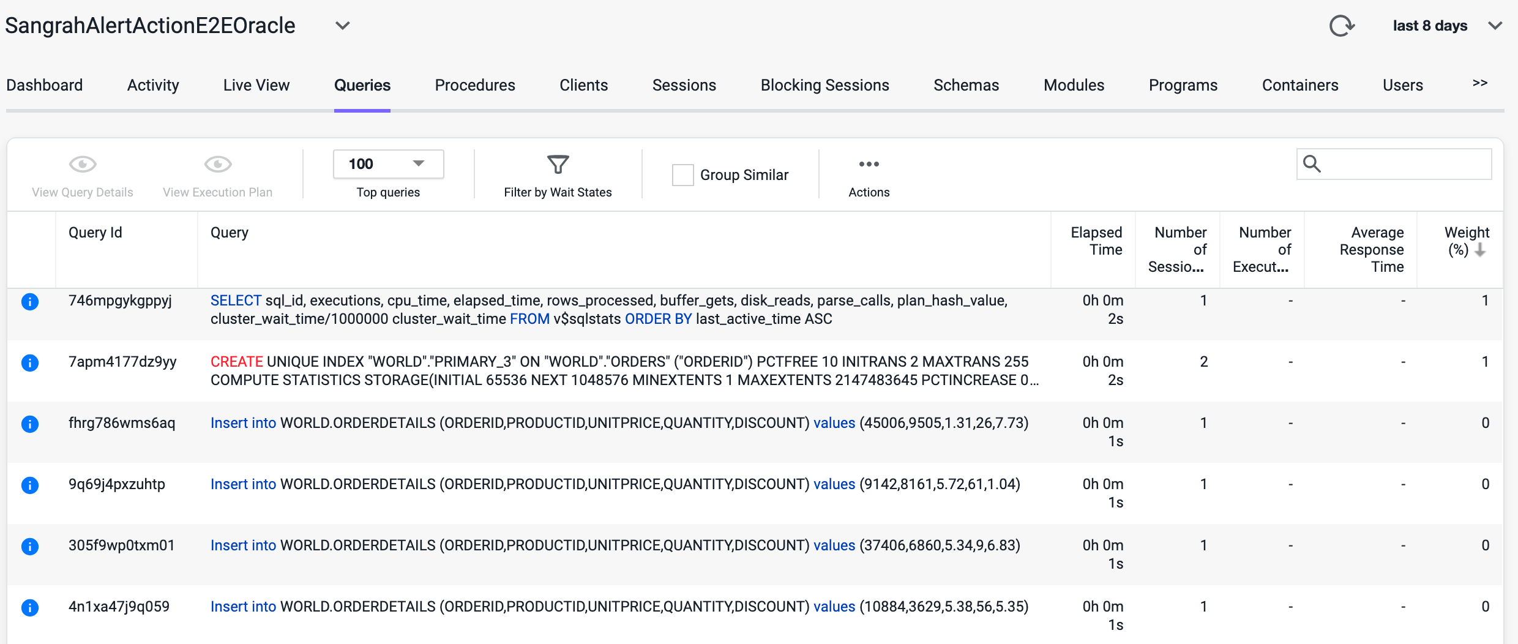The image size is (1518, 644).
Task: Select query id 9q69j4pxzuhtp
Action: 117,484
